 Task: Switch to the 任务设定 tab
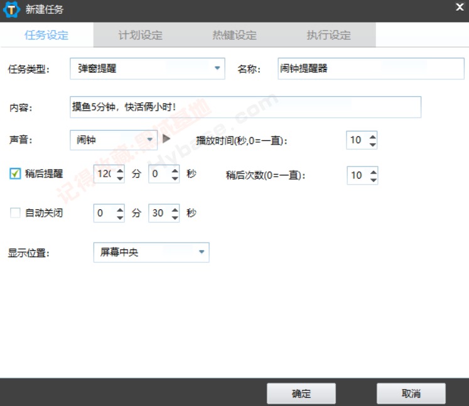click(46, 35)
